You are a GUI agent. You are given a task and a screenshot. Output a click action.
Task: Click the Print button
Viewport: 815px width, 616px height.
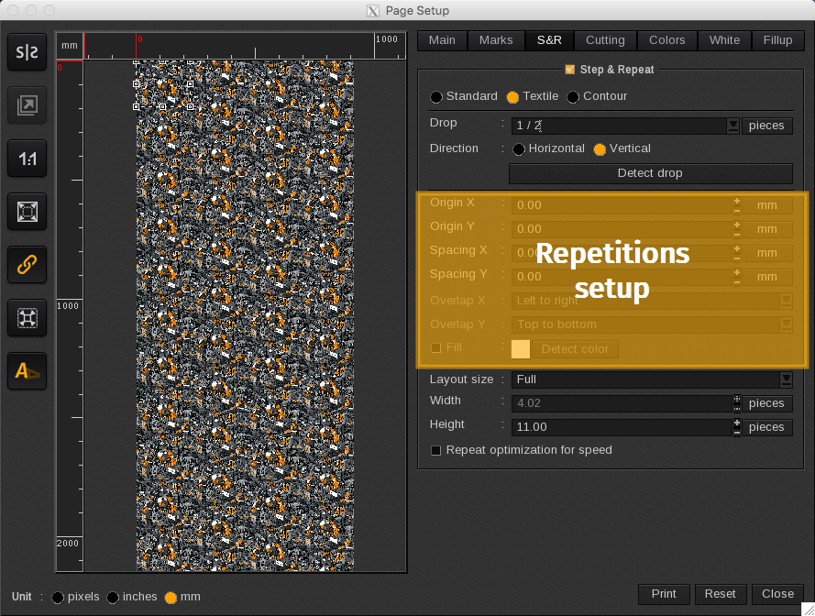(x=664, y=594)
